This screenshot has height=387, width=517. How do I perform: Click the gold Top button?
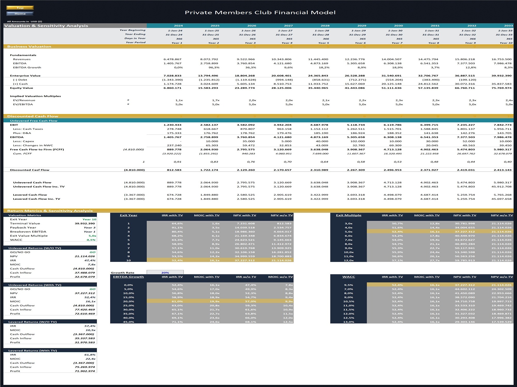[20, 8]
